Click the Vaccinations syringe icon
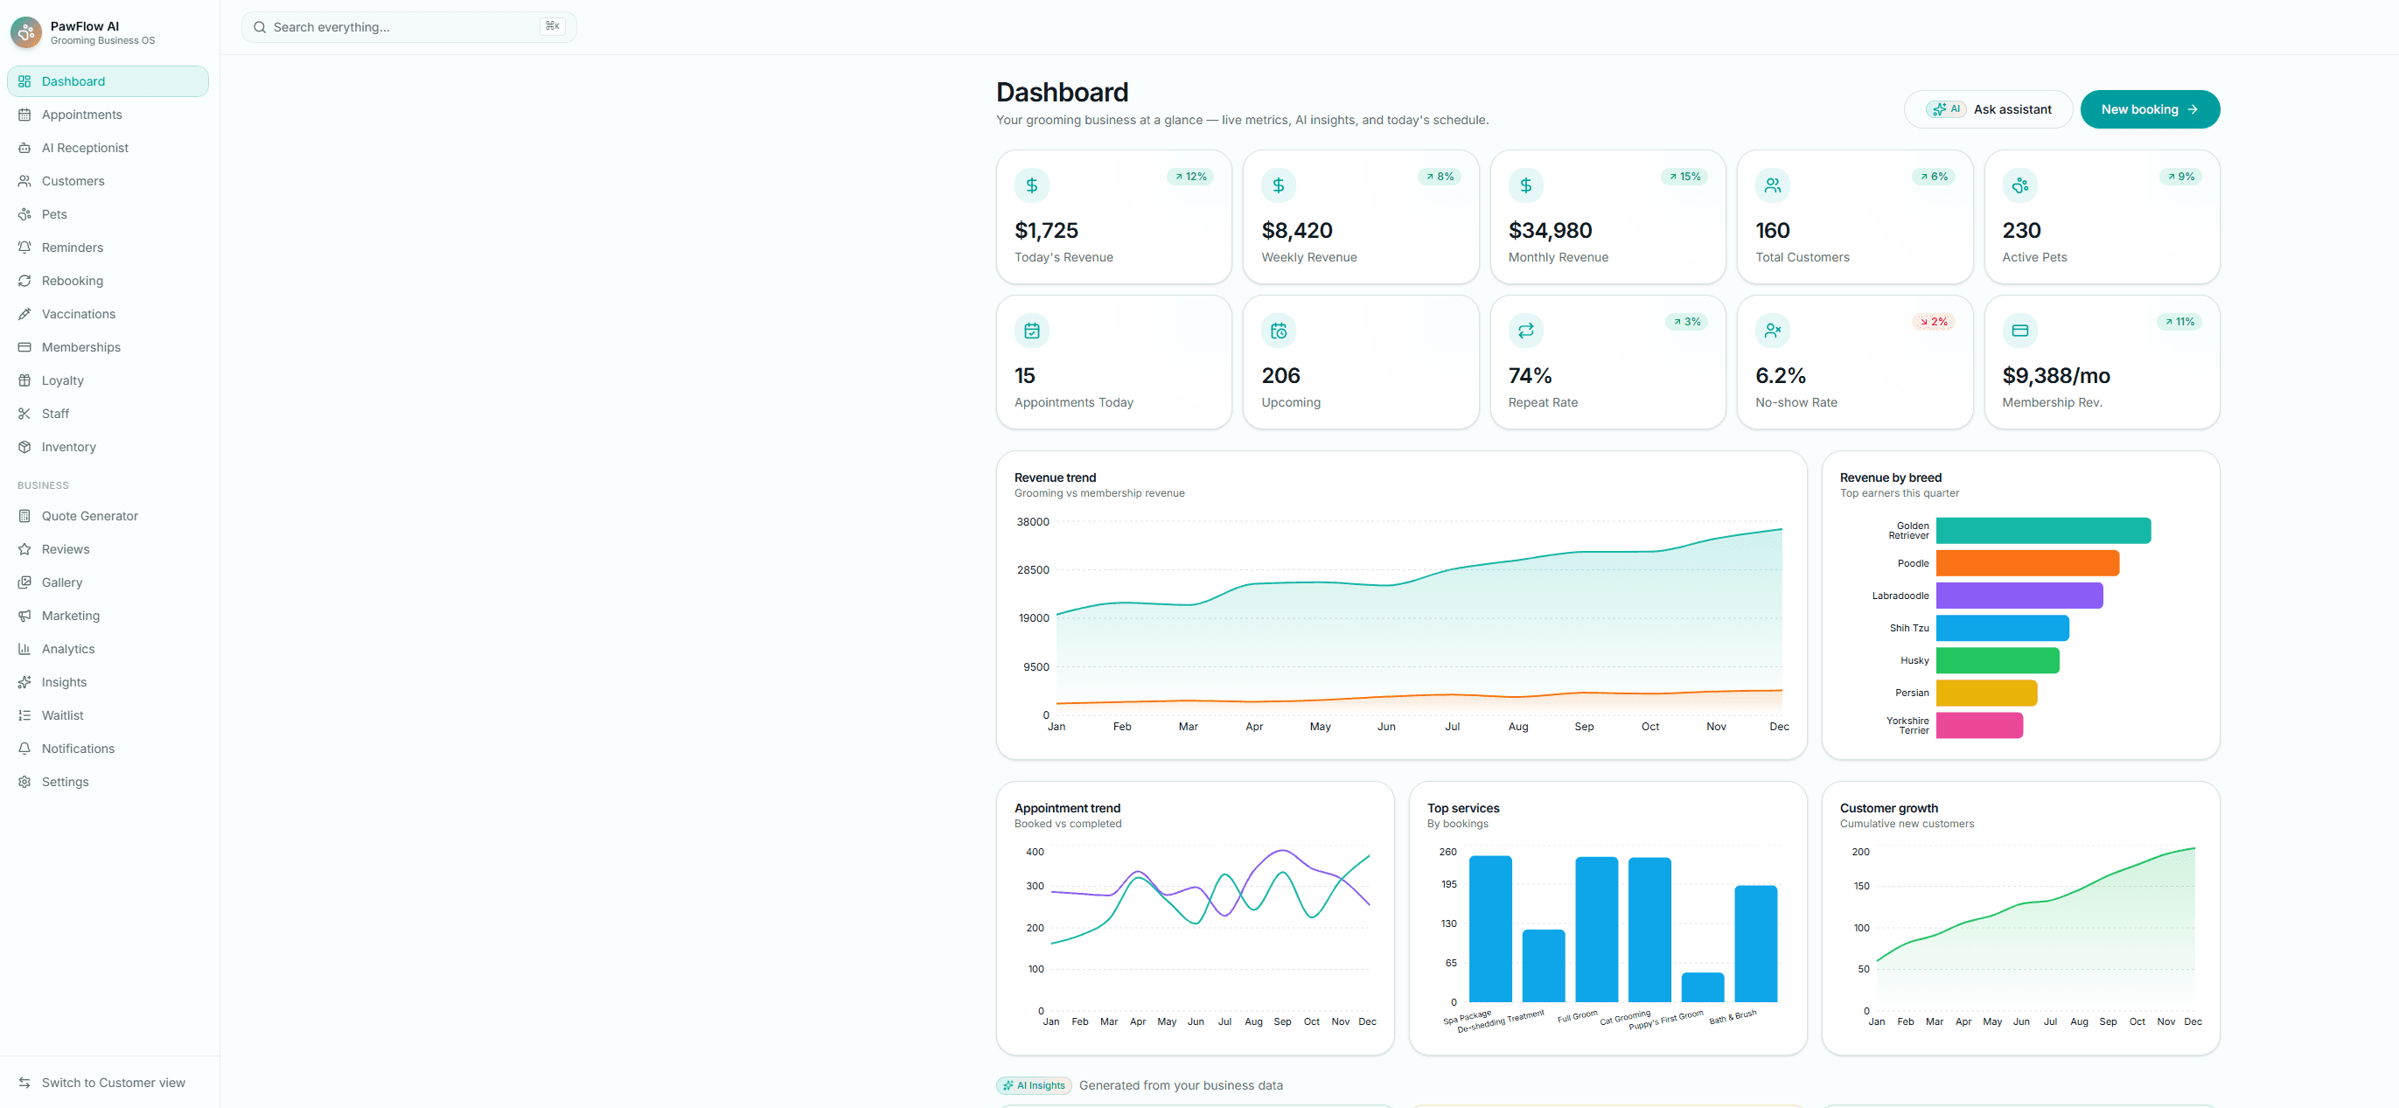The image size is (2399, 1108). tap(25, 314)
